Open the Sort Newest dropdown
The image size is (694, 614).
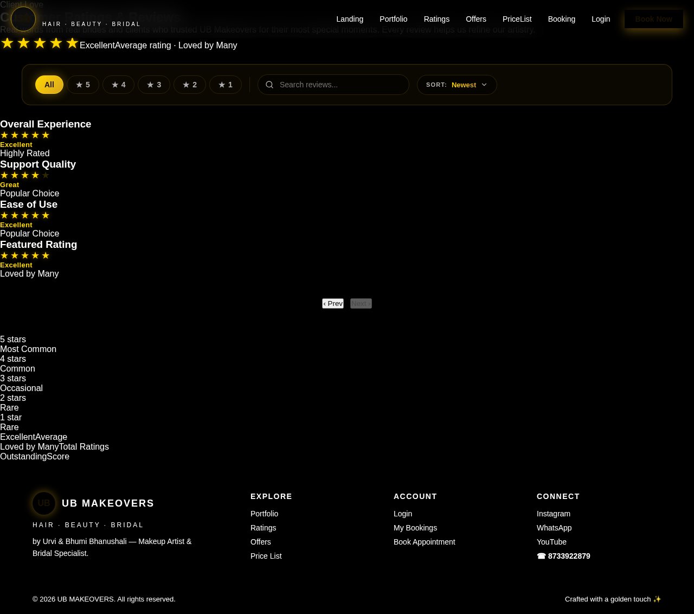point(457,85)
